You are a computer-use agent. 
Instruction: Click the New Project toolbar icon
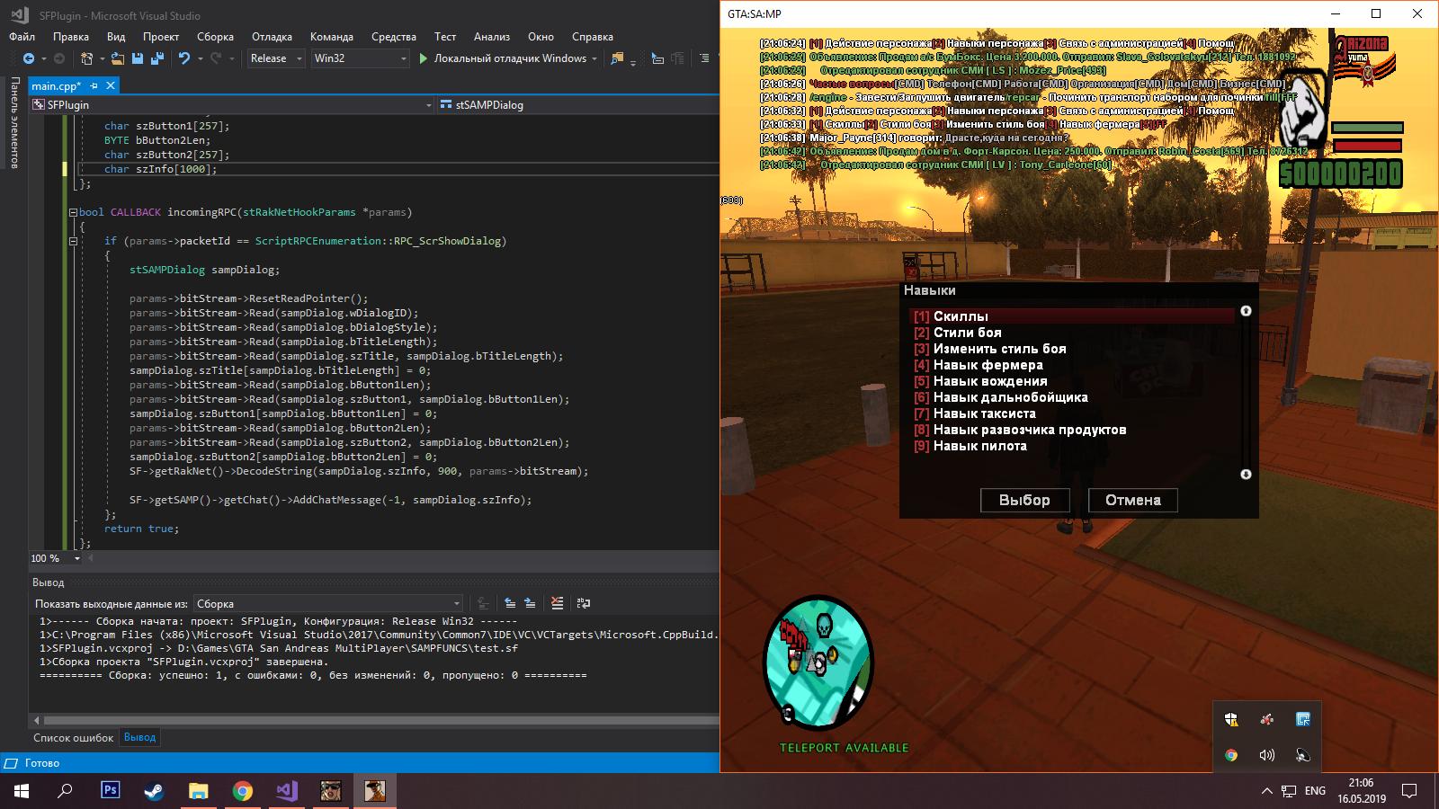coord(86,58)
